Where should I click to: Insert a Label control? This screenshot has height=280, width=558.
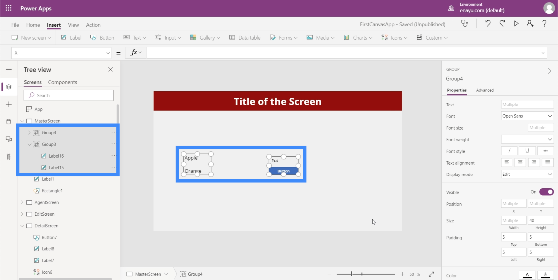(x=71, y=38)
